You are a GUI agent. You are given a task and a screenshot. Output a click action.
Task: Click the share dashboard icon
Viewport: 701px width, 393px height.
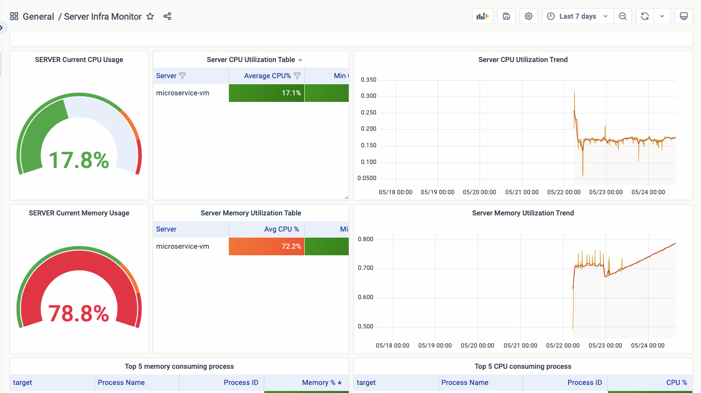pos(167,16)
